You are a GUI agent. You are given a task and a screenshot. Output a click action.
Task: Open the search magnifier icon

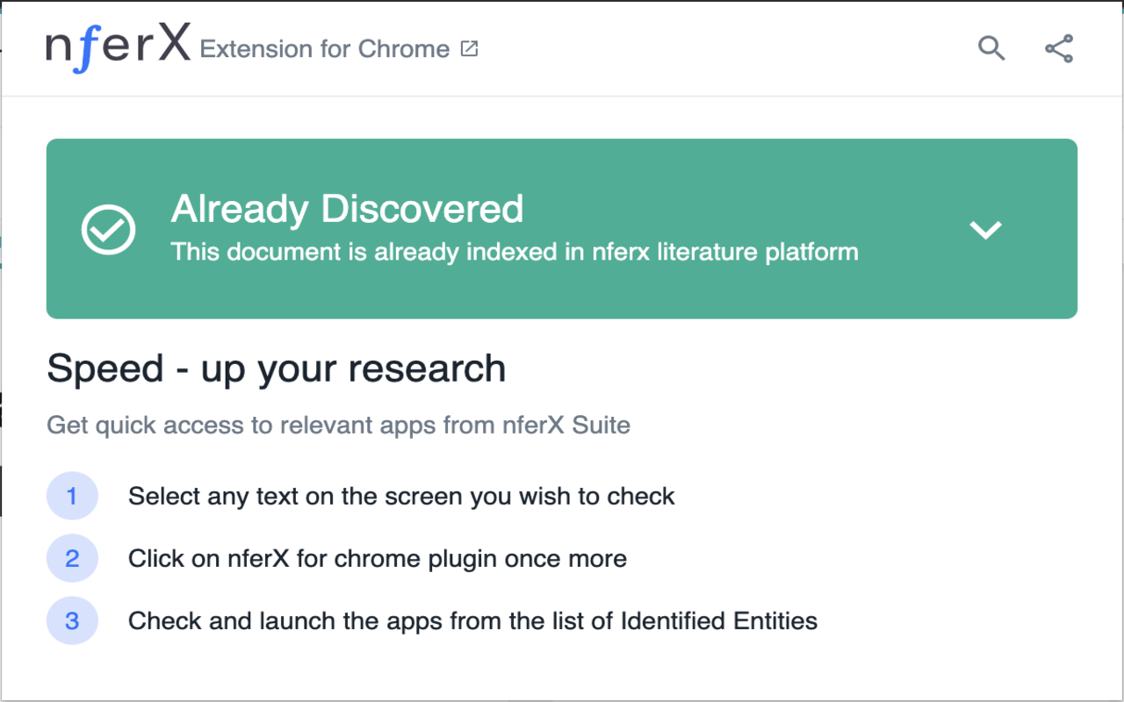tap(991, 48)
